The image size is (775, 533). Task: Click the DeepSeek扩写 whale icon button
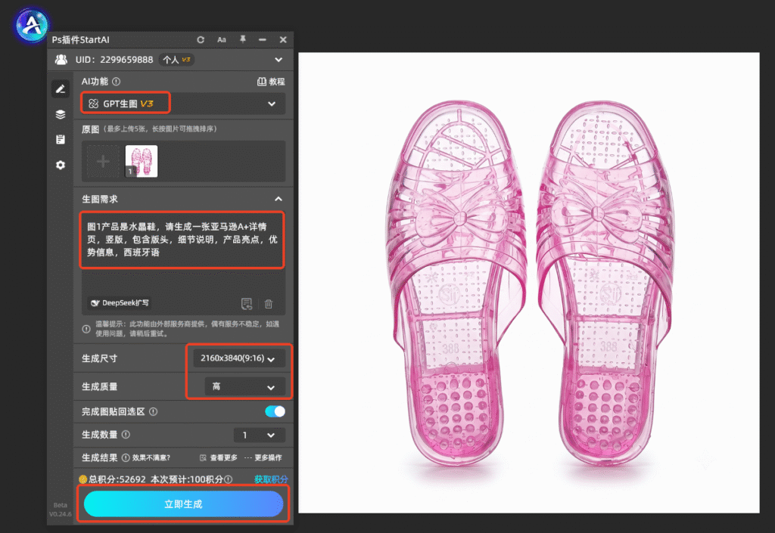120,303
